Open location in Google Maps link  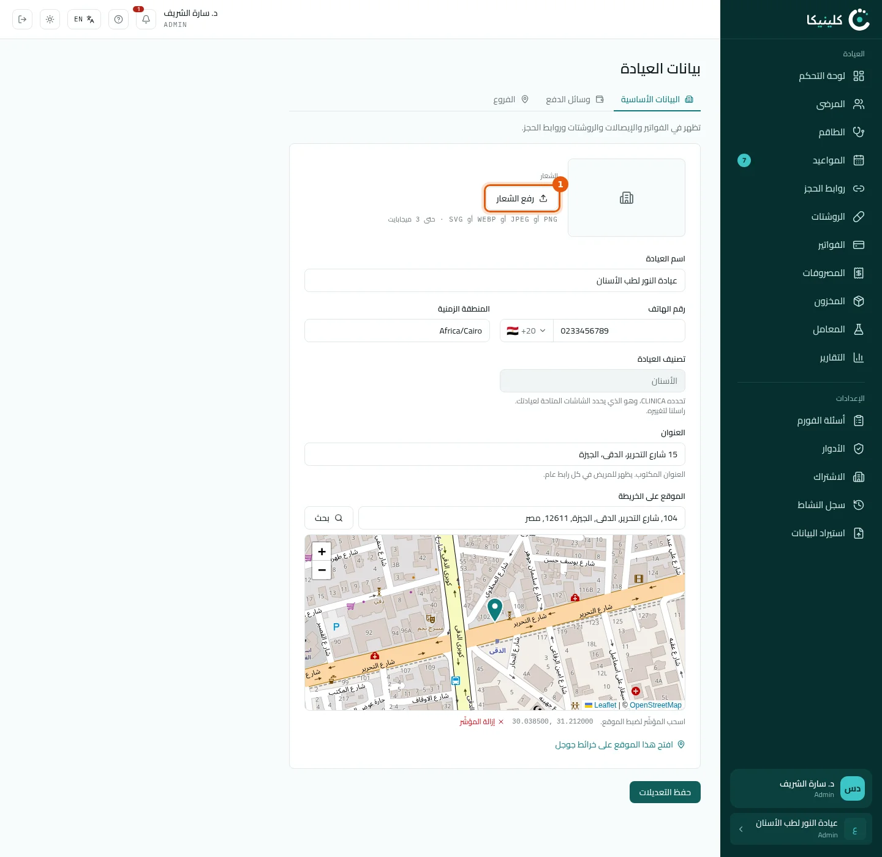point(620,744)
